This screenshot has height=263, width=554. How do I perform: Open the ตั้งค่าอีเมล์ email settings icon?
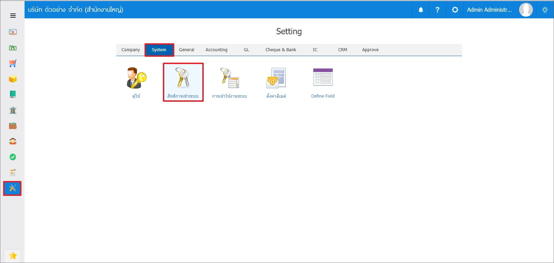pyautogui.click(x=276, y=78)
